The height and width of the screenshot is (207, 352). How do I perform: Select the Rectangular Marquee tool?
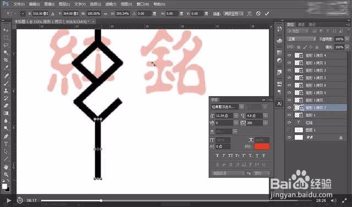tap(6, 37)
